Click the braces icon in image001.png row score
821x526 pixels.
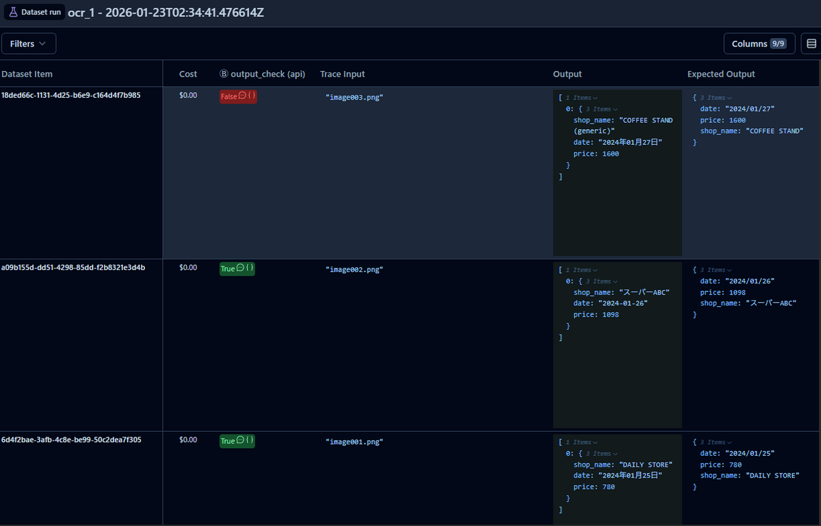(250, 441)
